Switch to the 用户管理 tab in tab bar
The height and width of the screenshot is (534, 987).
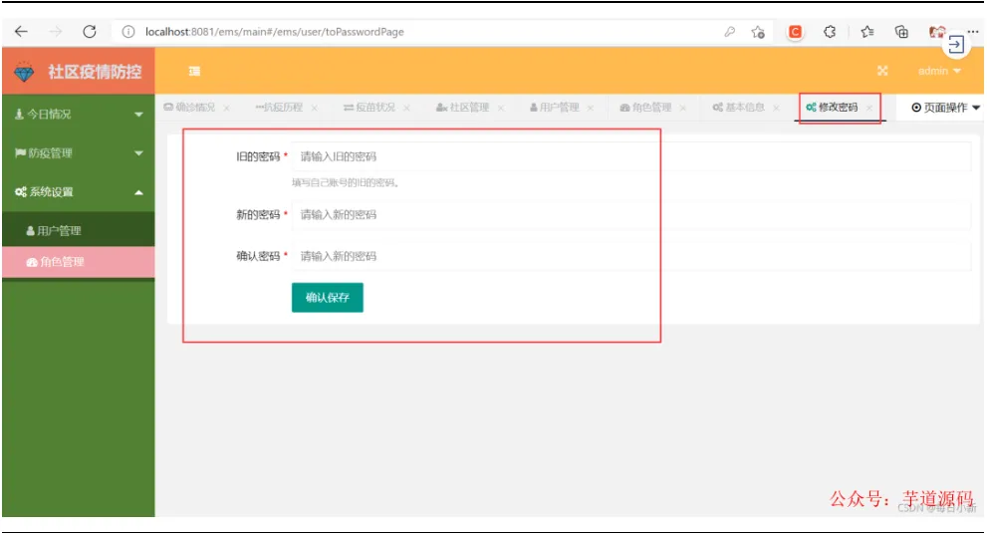pyautogui.click(x=554, y=107)
